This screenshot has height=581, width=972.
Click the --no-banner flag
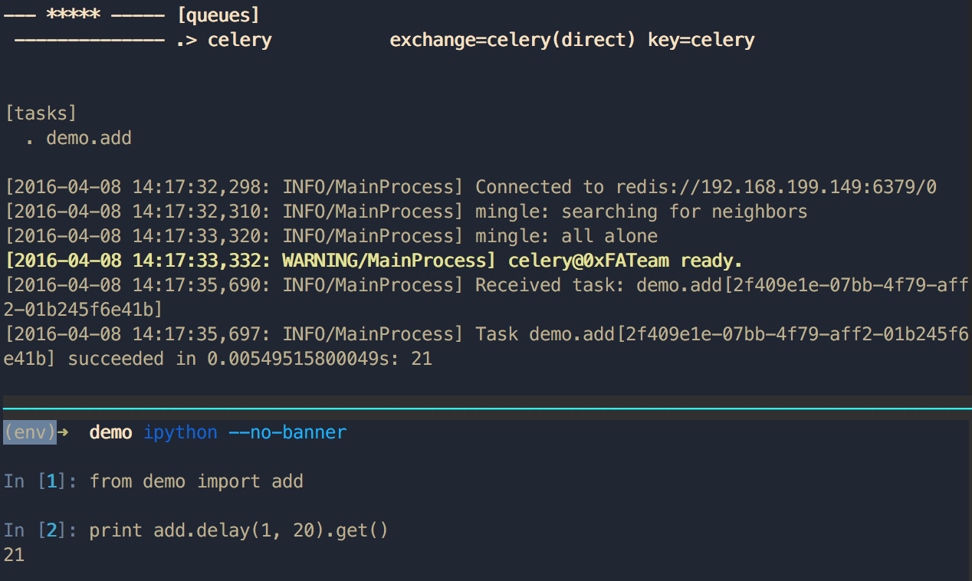(287, 432)
